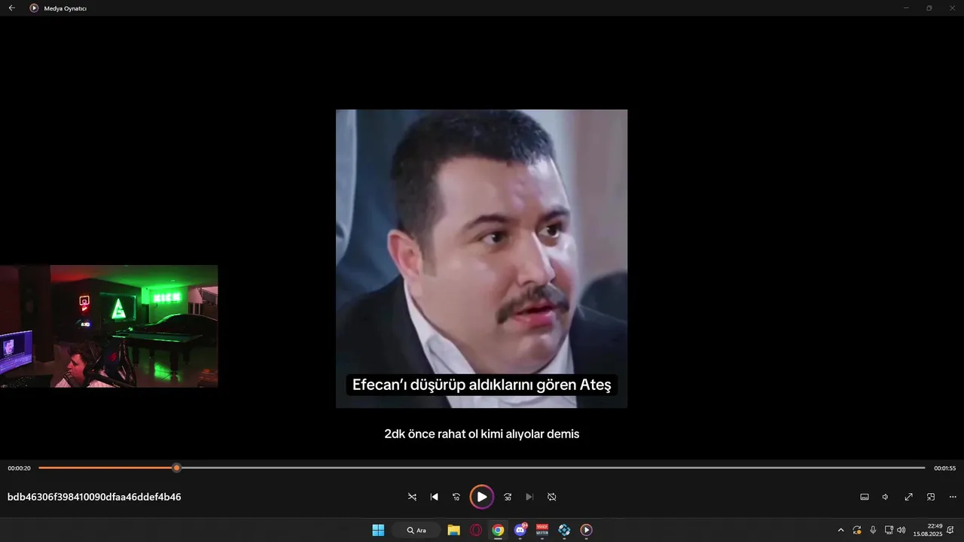Screen dimensions: 964x542
Task: Click the file name bdb46306f398410090dfaa46ddef4b46
Action: pyautogui.click(x=94, y=497)
